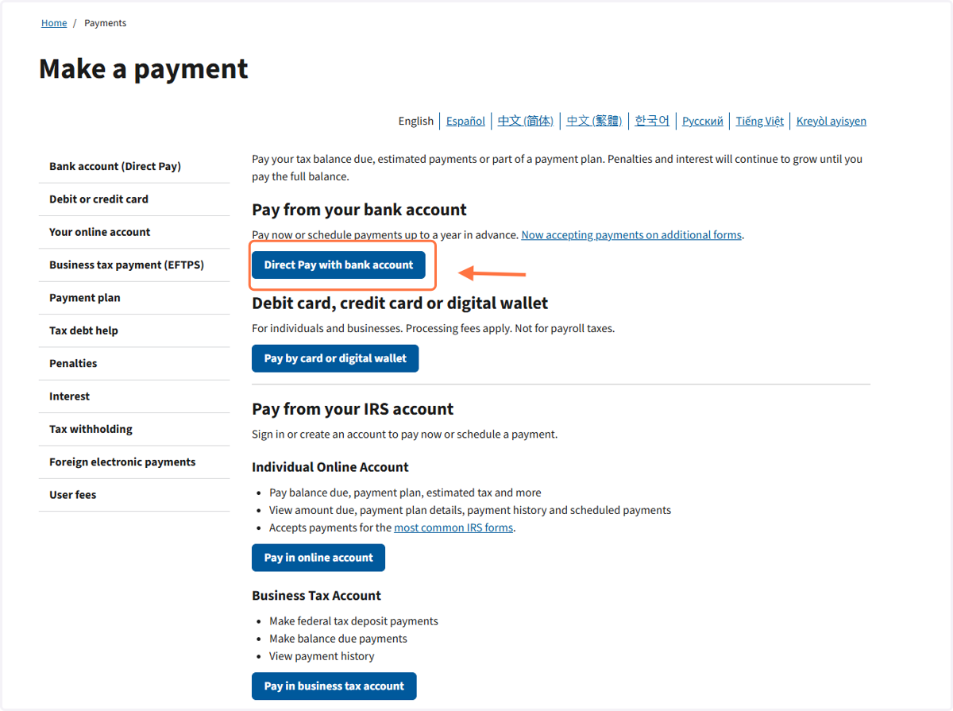Open Payment plan sidebar item
The width and height of the screenshot is (953, 711).
click(x=134, y=297)
